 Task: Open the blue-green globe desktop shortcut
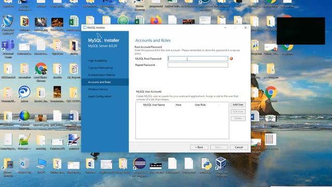point(24,116)
